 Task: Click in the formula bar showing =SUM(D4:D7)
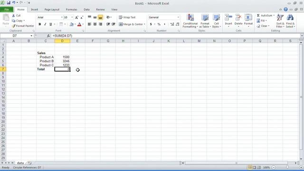click(175, 36)
